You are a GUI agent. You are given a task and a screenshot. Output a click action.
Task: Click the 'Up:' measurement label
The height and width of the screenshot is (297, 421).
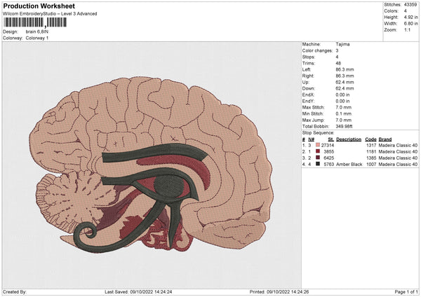click(306, 82)
